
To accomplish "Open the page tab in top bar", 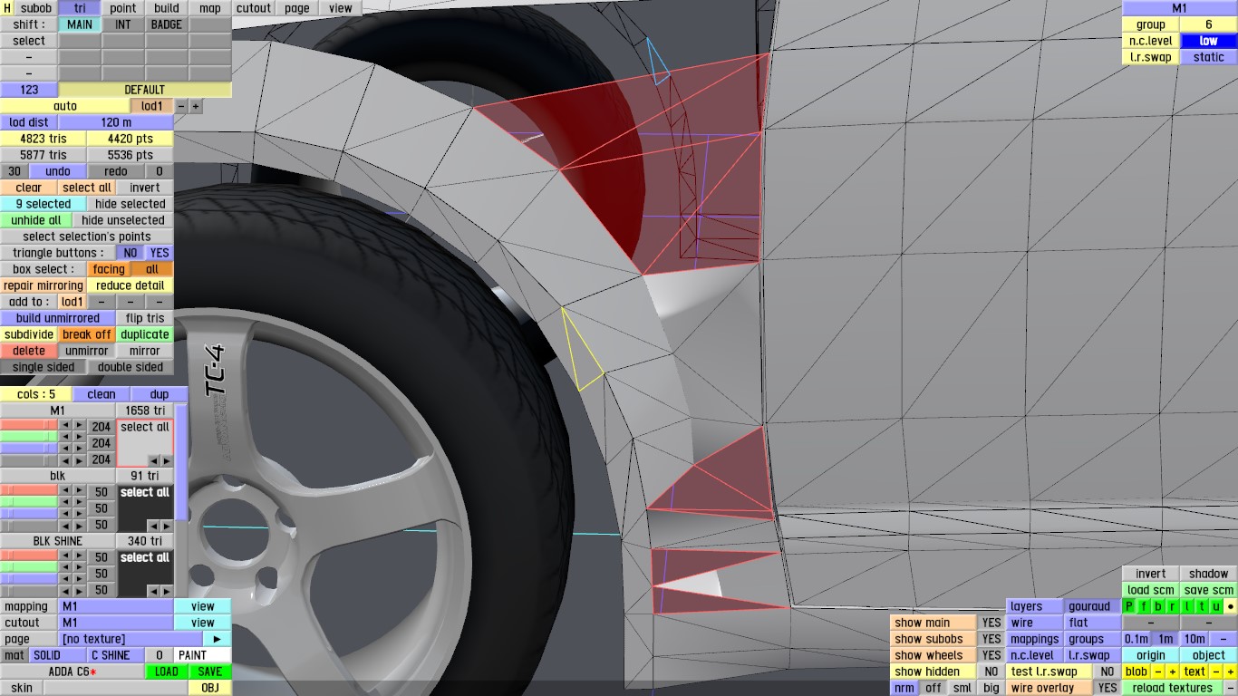I will 297,8.
